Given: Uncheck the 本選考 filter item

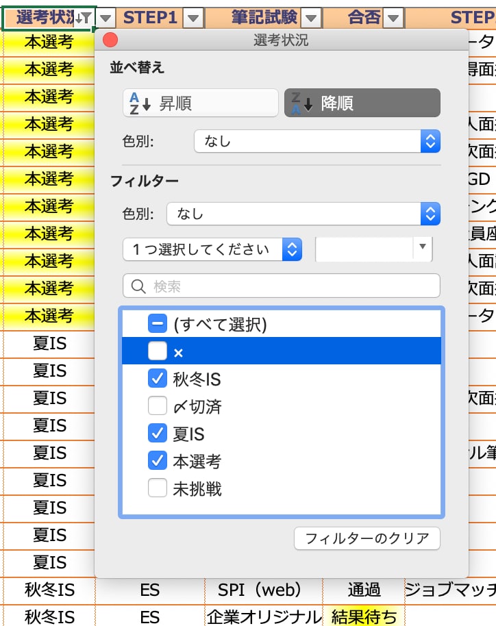Looking at the screenshot, I should click(158, 461).
